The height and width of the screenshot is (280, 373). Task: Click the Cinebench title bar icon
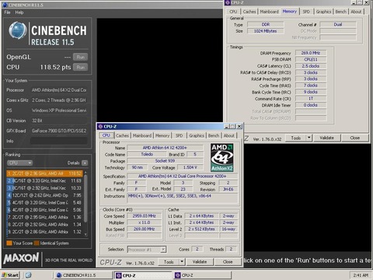[5, 5]
